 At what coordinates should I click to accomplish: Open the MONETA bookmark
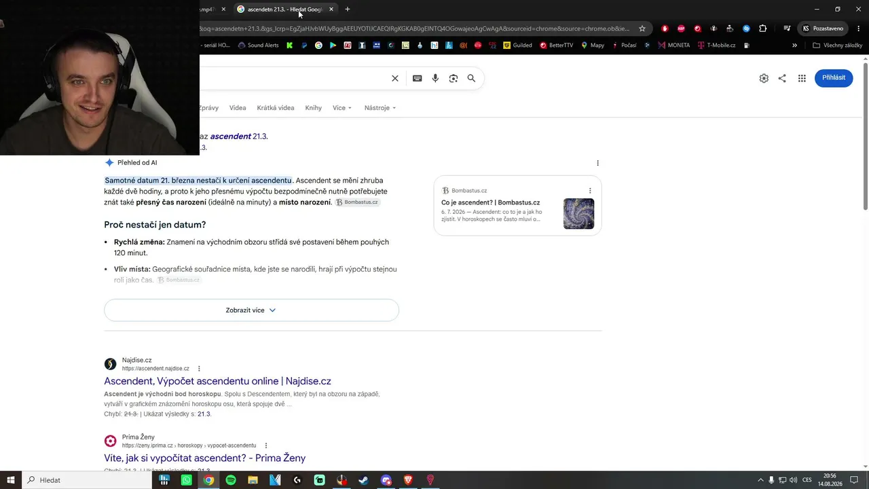[673, 46]
